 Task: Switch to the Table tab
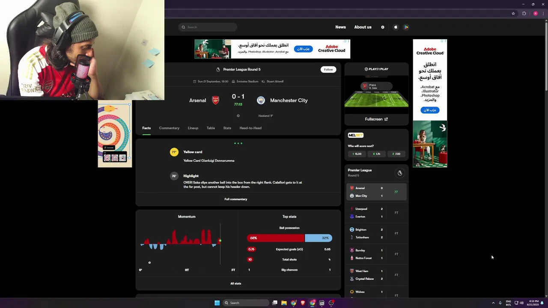point(211,128)
